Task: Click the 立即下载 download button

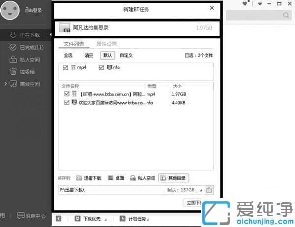Action: point(193,203)
